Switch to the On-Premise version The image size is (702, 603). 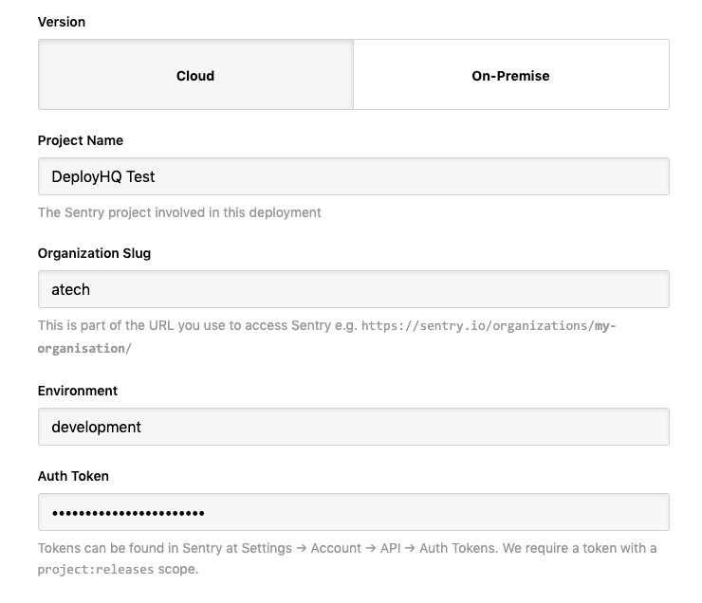click(x=510, y=75)
